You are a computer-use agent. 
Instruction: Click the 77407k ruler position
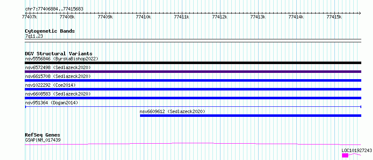29,17
